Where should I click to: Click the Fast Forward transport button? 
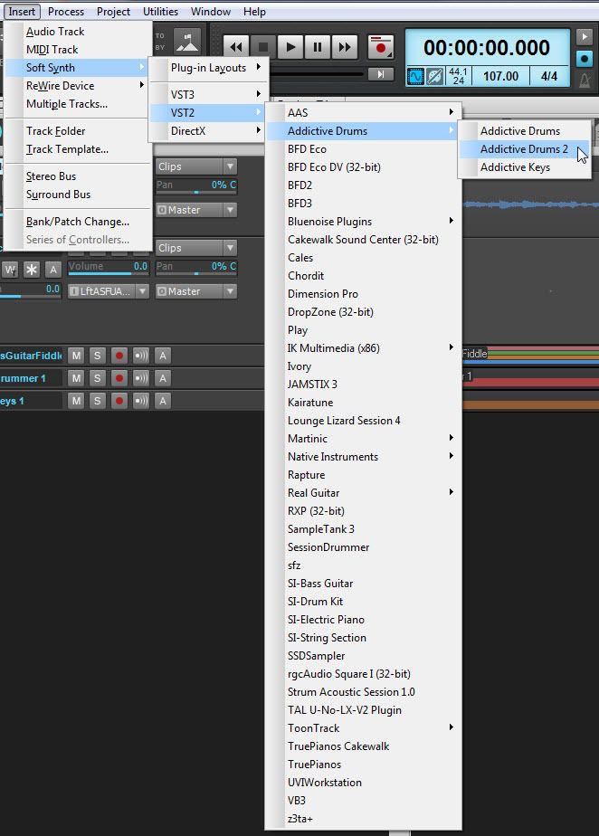click(344, 47)
